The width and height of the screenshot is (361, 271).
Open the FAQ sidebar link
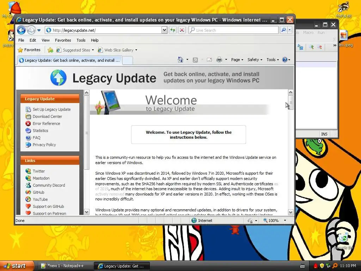coord(36,138)
